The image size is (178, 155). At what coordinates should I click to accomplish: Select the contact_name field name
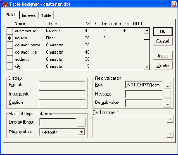[28, 45]
